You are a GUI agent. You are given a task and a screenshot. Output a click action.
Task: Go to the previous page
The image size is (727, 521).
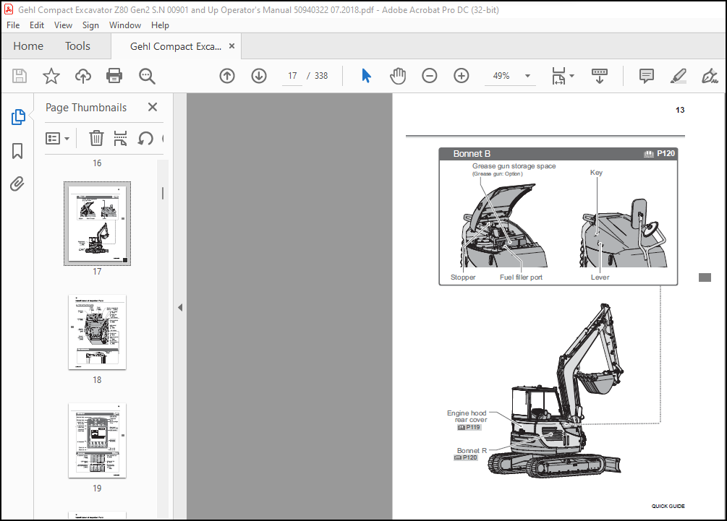[x=227, y=76]
